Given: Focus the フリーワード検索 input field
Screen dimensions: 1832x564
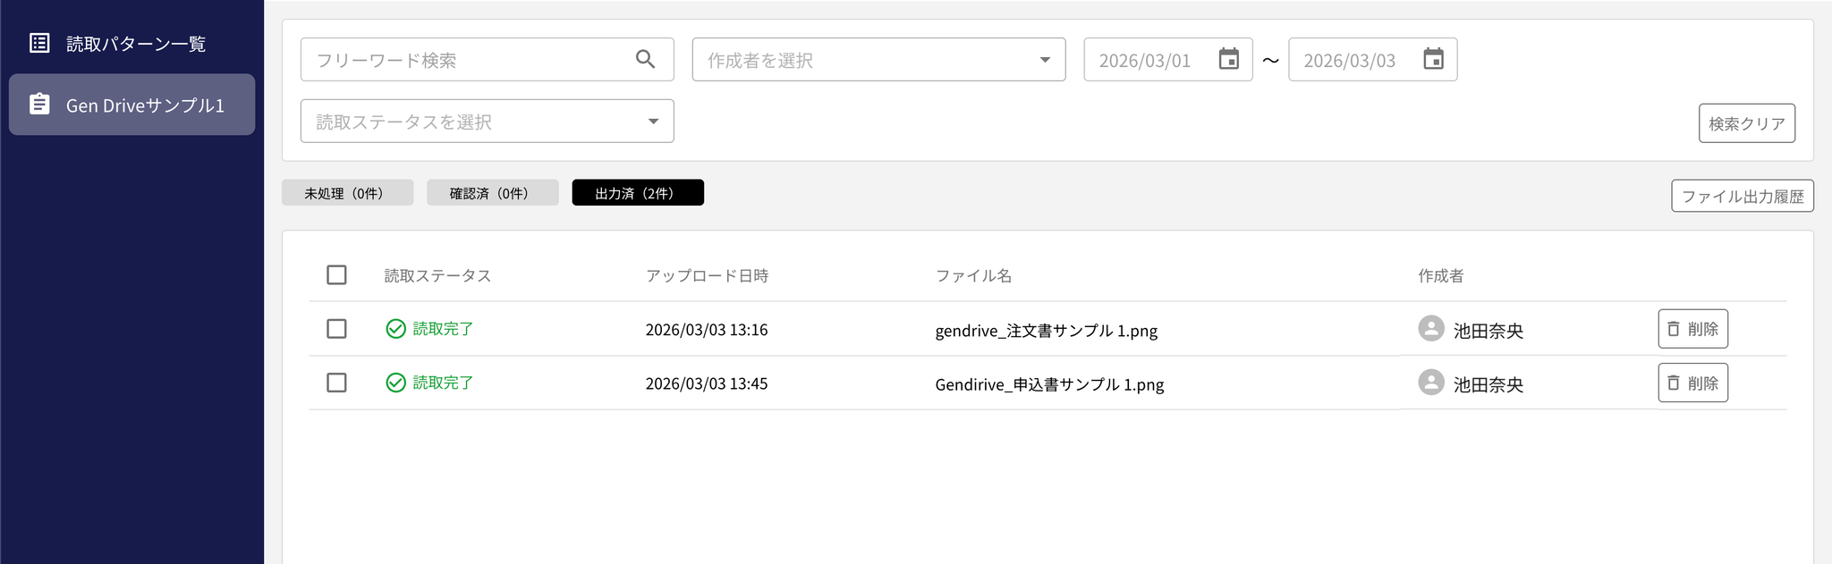Looking at the screenshot, I should pos(465,60).
